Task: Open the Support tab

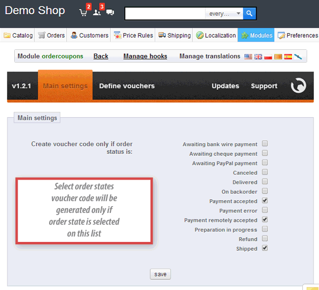Action: (264, 86)
